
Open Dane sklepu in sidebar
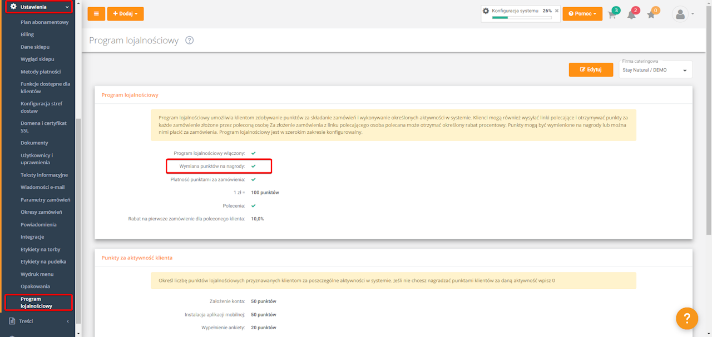[x=35, y=47]
